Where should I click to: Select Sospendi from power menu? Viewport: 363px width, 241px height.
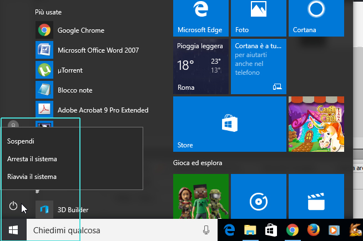tap(21, 141)
